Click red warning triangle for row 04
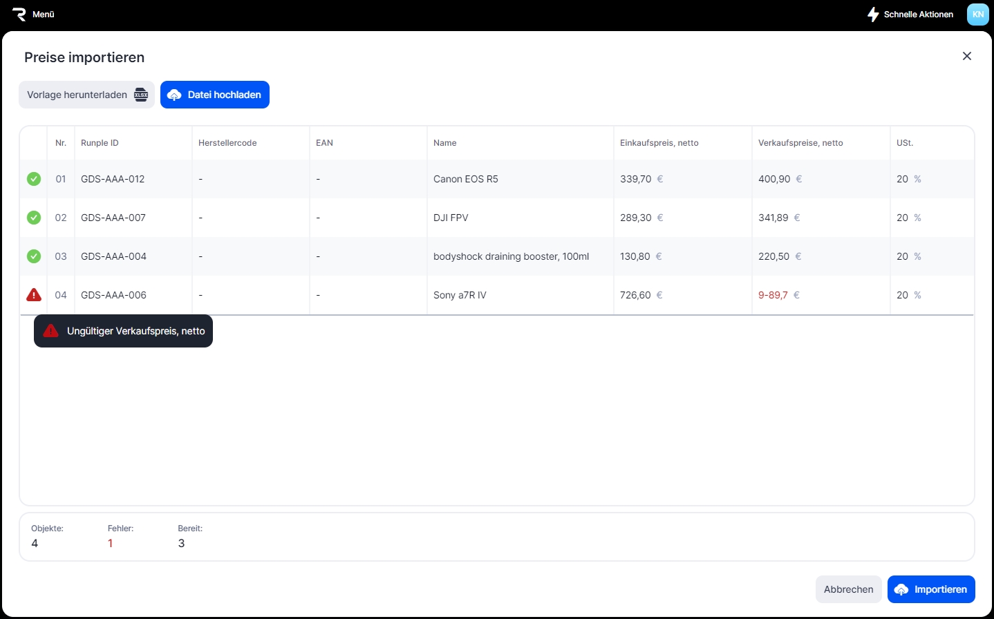 point(34,295)
